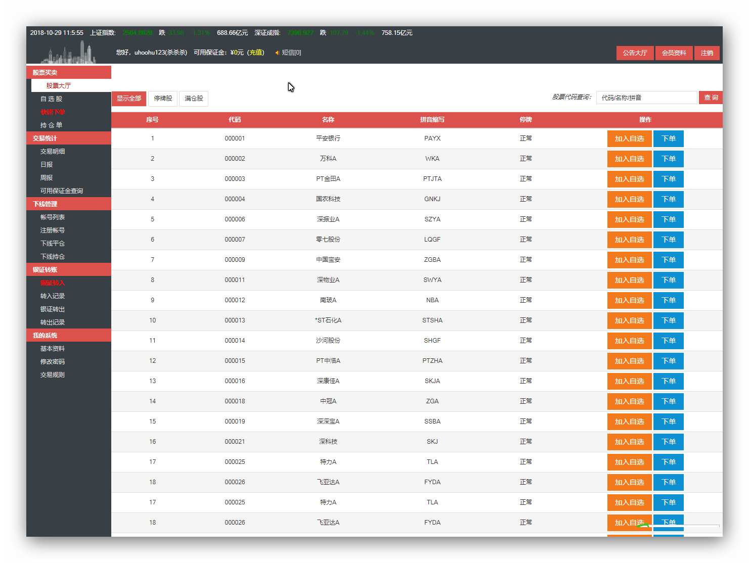This screenshot has width=749, height=563.
Task: Add 平安银行 to watchlist via 加入自选
Action: (x=629, y=138)
